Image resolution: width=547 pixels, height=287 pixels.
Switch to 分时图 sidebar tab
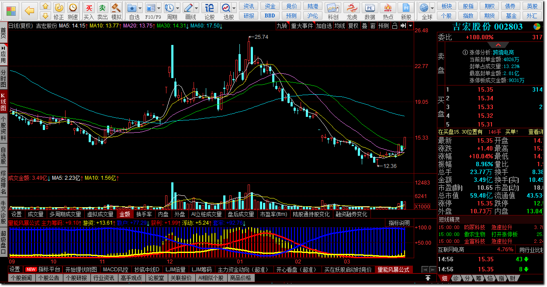[x=3, y=78]
